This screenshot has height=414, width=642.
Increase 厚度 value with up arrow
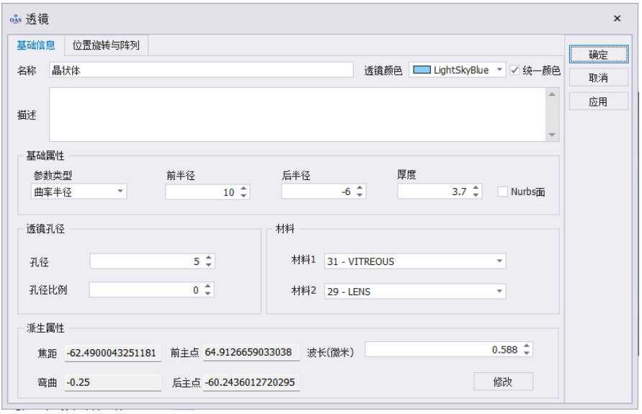click(476, 189)
